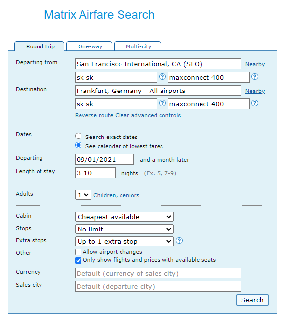The height and width of the screenshot is (323, 282).
Task: Focus the Departing date field
Action: 104,159
